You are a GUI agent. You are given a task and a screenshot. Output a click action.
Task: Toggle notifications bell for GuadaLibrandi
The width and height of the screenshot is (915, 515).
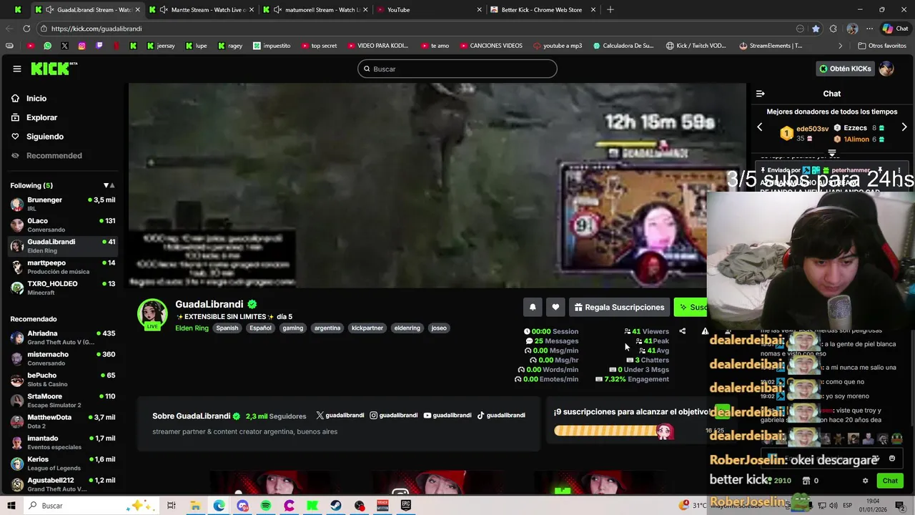pyautogui.click(x=533, y=307)
